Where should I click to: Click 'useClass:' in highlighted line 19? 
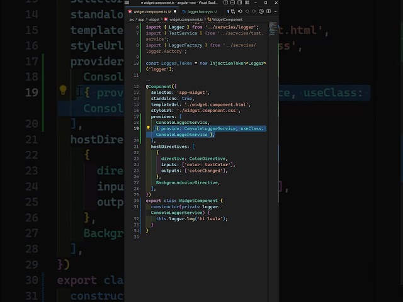tap(252, 128)
